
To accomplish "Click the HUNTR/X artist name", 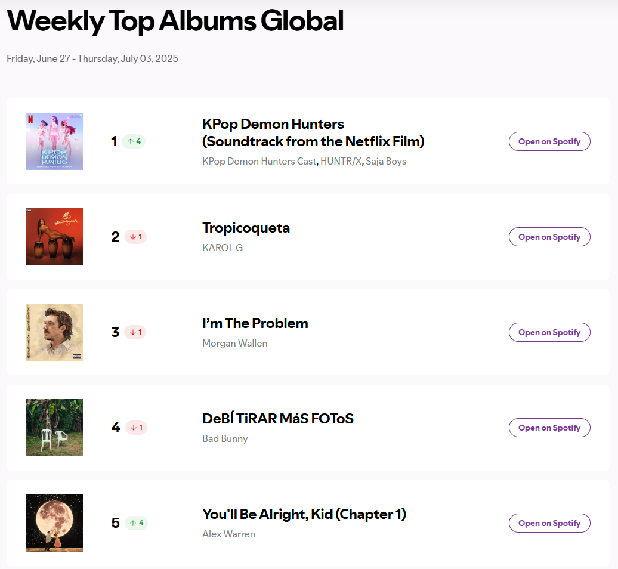I will pos(341,162).
